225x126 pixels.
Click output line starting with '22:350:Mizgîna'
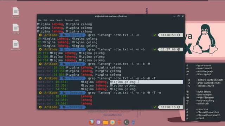tap(71, 57)
